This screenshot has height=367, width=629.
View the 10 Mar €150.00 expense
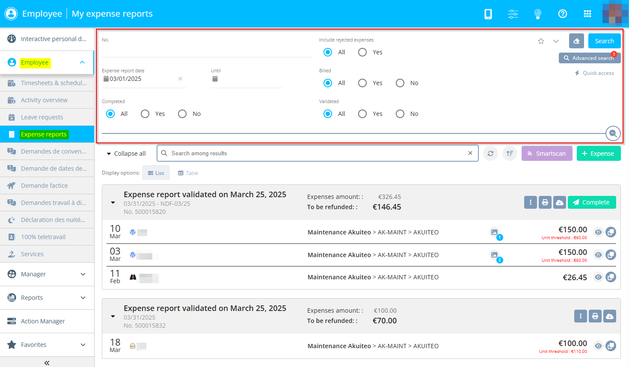[x=598, y=232]
